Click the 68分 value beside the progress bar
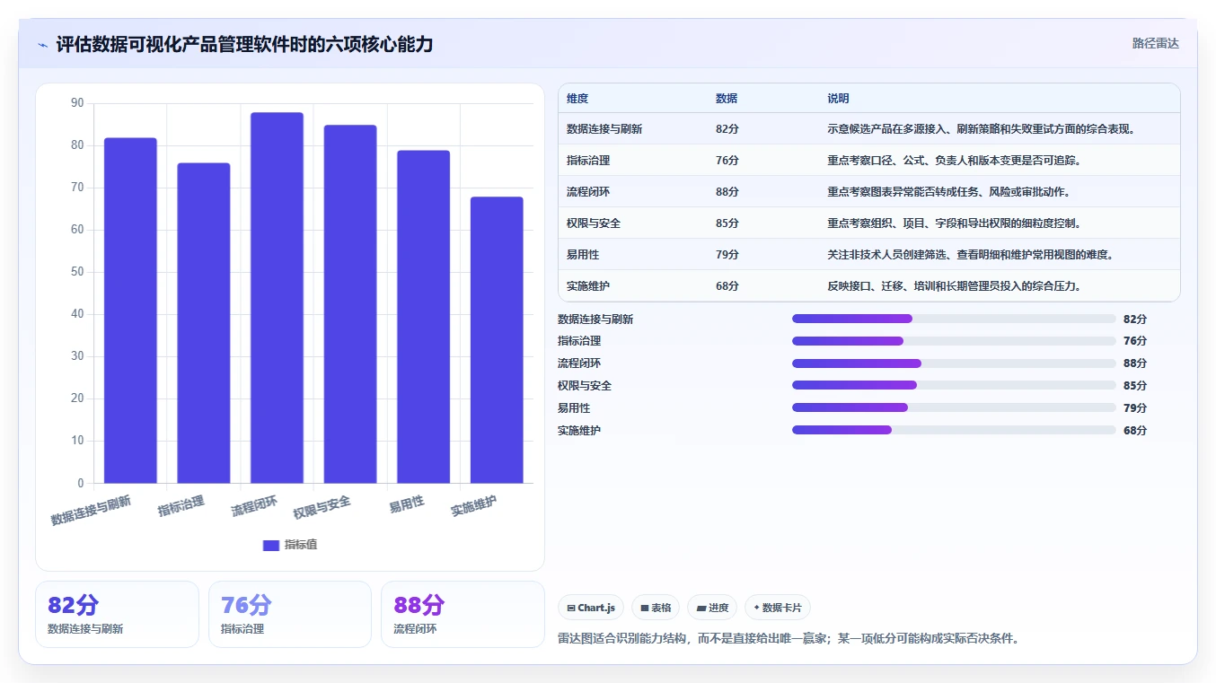This screenshot has height=683, width=1216. pyautogui.click(x=1135, y=431)
